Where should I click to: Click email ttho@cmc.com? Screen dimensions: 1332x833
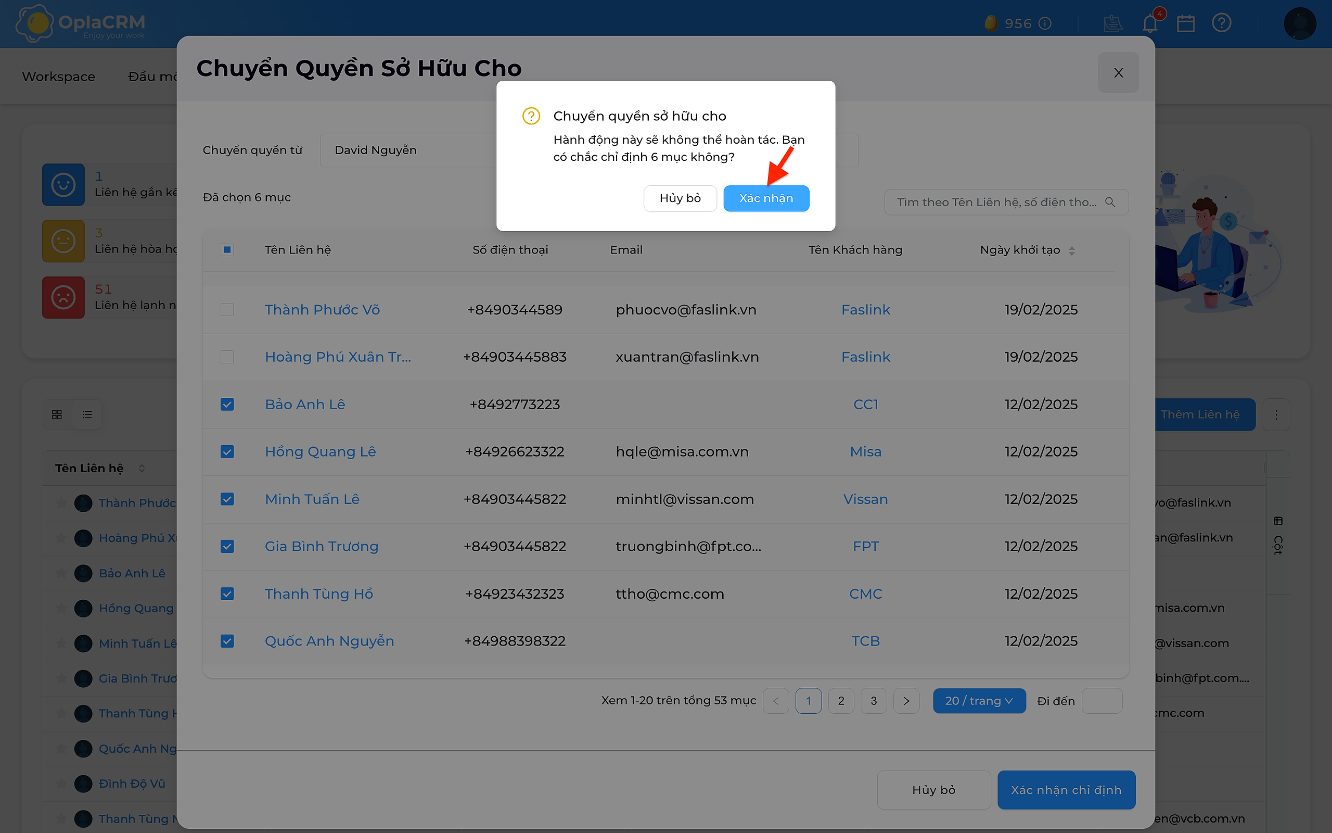670,594
